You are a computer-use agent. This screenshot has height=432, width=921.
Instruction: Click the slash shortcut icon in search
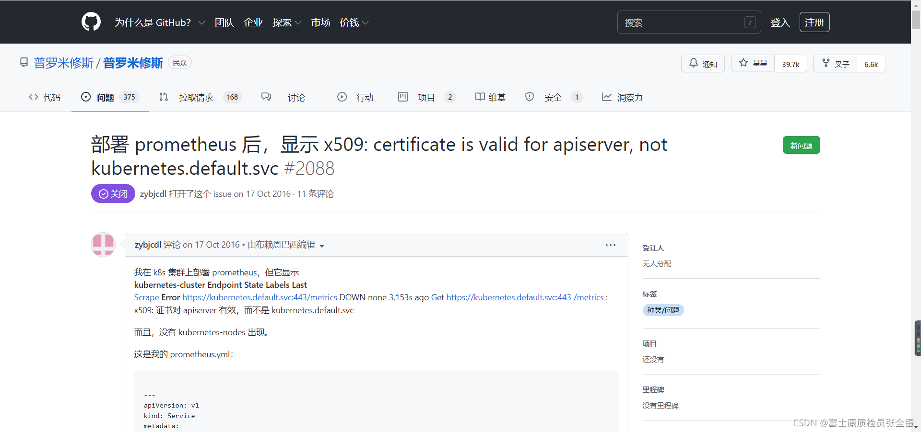[750, 23]
